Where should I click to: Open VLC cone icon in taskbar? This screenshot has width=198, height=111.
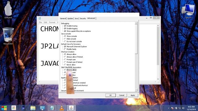62,108
